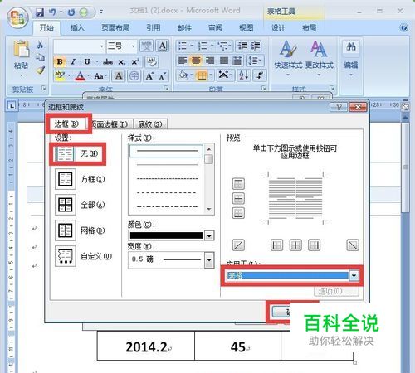Click the decrease indent icon
The height and width of the screenshot is (373, 415).
242,46
